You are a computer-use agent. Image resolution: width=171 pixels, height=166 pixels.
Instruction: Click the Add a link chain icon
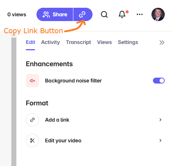(32, 120)
